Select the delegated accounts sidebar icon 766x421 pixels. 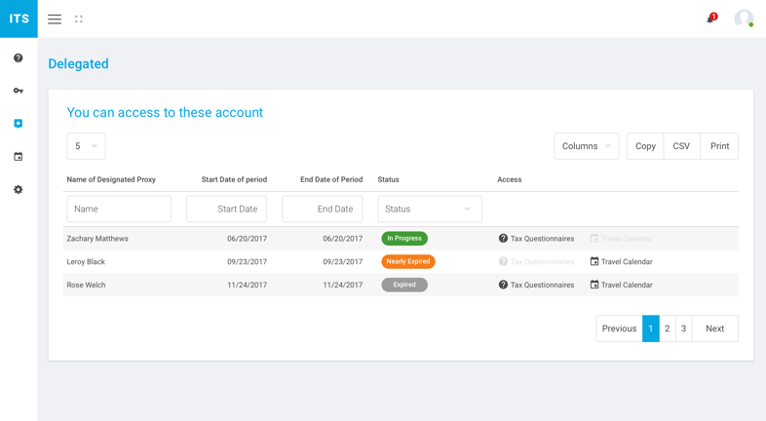pos(19,124)
